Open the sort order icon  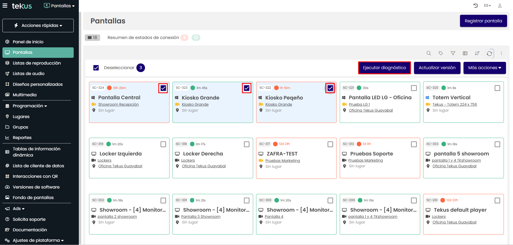coord(477,53)
